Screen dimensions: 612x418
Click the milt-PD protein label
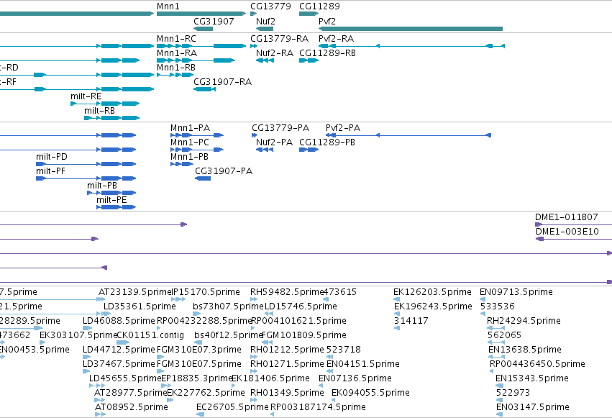tap(52, 157)
